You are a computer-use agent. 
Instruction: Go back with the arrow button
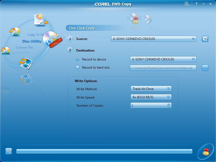click(x=9, y=151)
